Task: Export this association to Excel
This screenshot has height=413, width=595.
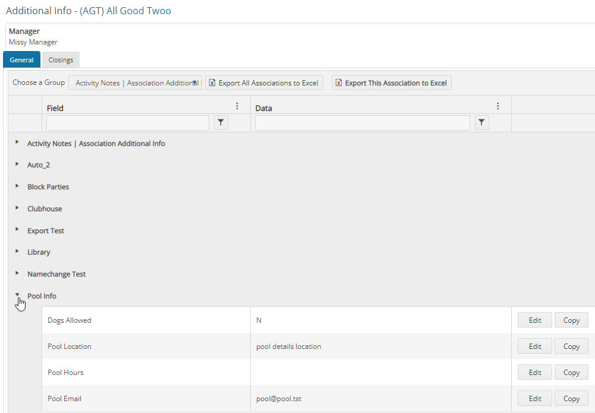Action: [x=392, y=83]
